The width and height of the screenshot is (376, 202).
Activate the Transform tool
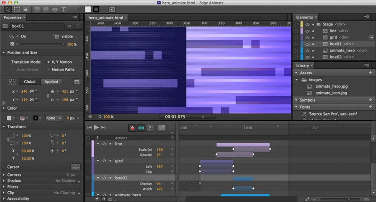click(17, 10)
